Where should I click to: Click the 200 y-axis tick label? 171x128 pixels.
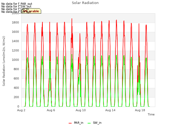(x=16, y=97)
